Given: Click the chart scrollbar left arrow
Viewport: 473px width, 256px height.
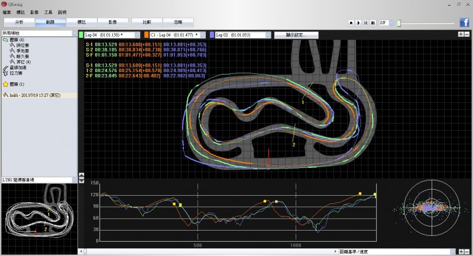Looking at the screenshot, I should click(81, 251).
